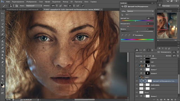Click the Насыщенность saturation slider track
This screenshot has height=101, width=180.
(x=137, y=26)
